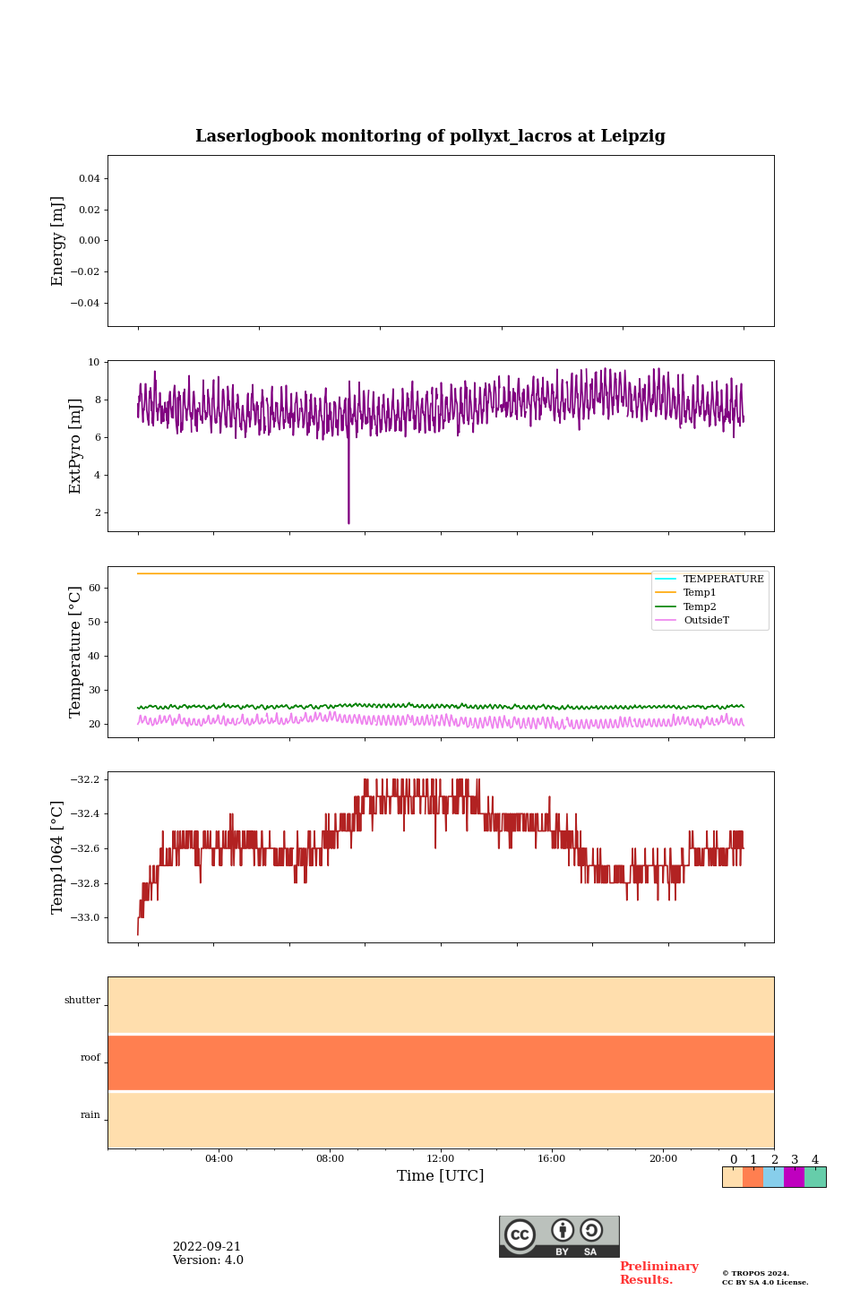Image resolution: width=860 pixels, height=1290 pixels.
Task: Click the 0.00 tick on Energy axis
Action: [x=89, y=241]
